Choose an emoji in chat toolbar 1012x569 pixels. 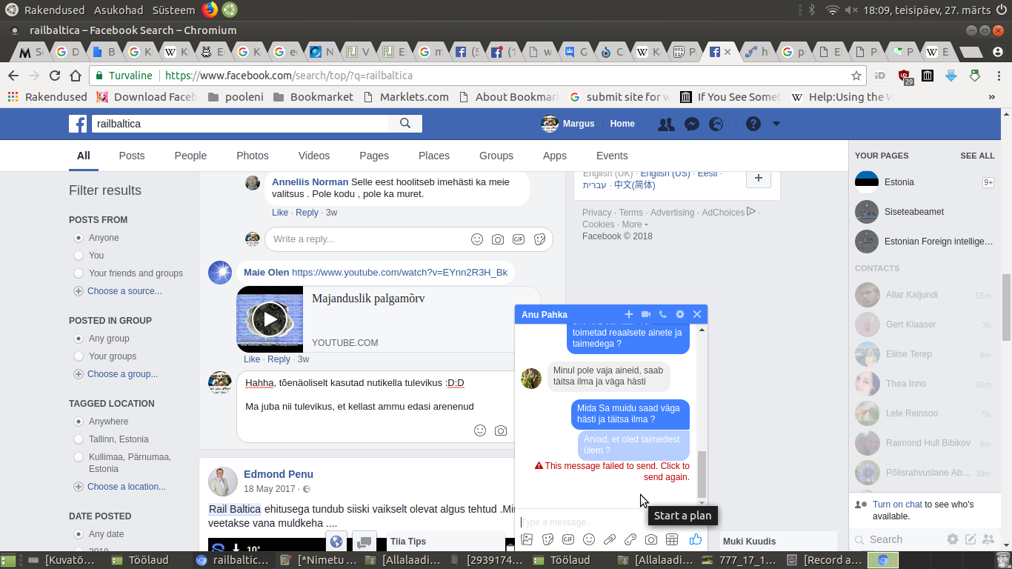click(589, 539)
